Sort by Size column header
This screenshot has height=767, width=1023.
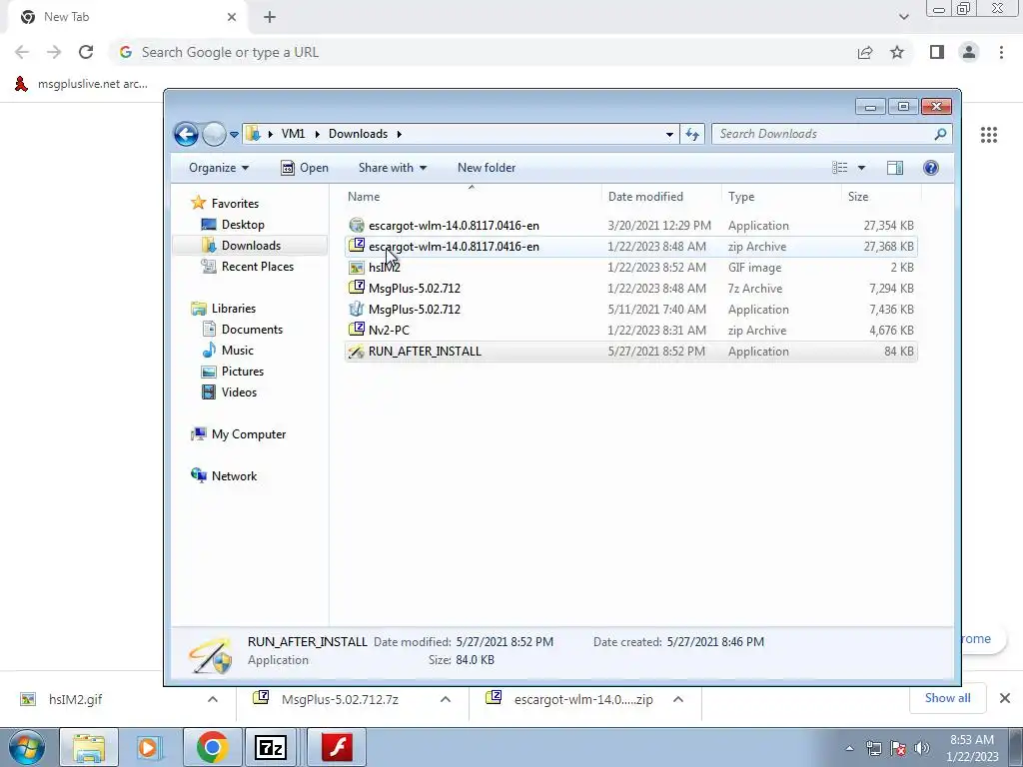pyautogui.click(x=881, y=197)
